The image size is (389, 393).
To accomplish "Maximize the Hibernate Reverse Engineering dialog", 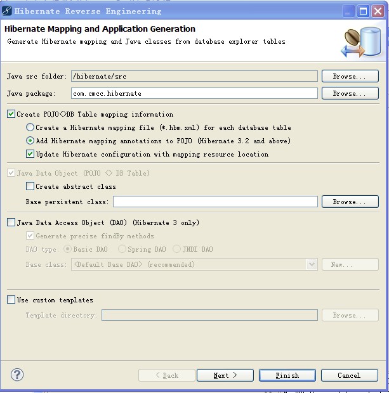I will coord(363,11).
